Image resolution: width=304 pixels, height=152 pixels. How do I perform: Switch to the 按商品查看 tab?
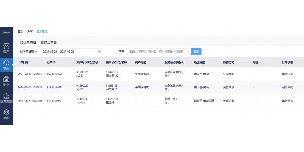[49, 43]
